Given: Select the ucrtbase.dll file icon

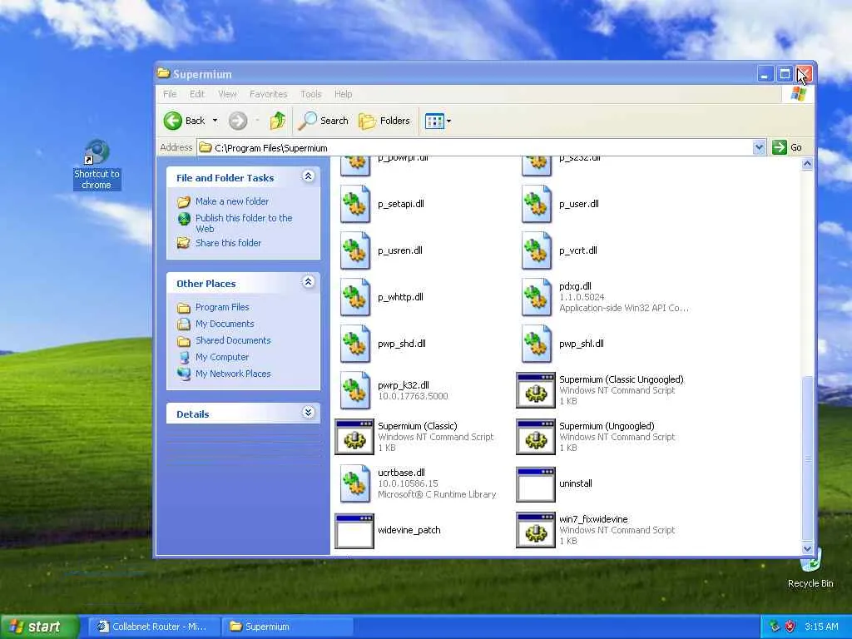Looking at the screenshot, I should (354, 483).
